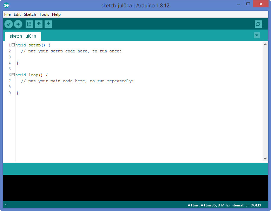Image resolution: width=271 pixels, height=211 pixels.
Task: Click the 'put your main code here' comment
Action: pos(77,81)
